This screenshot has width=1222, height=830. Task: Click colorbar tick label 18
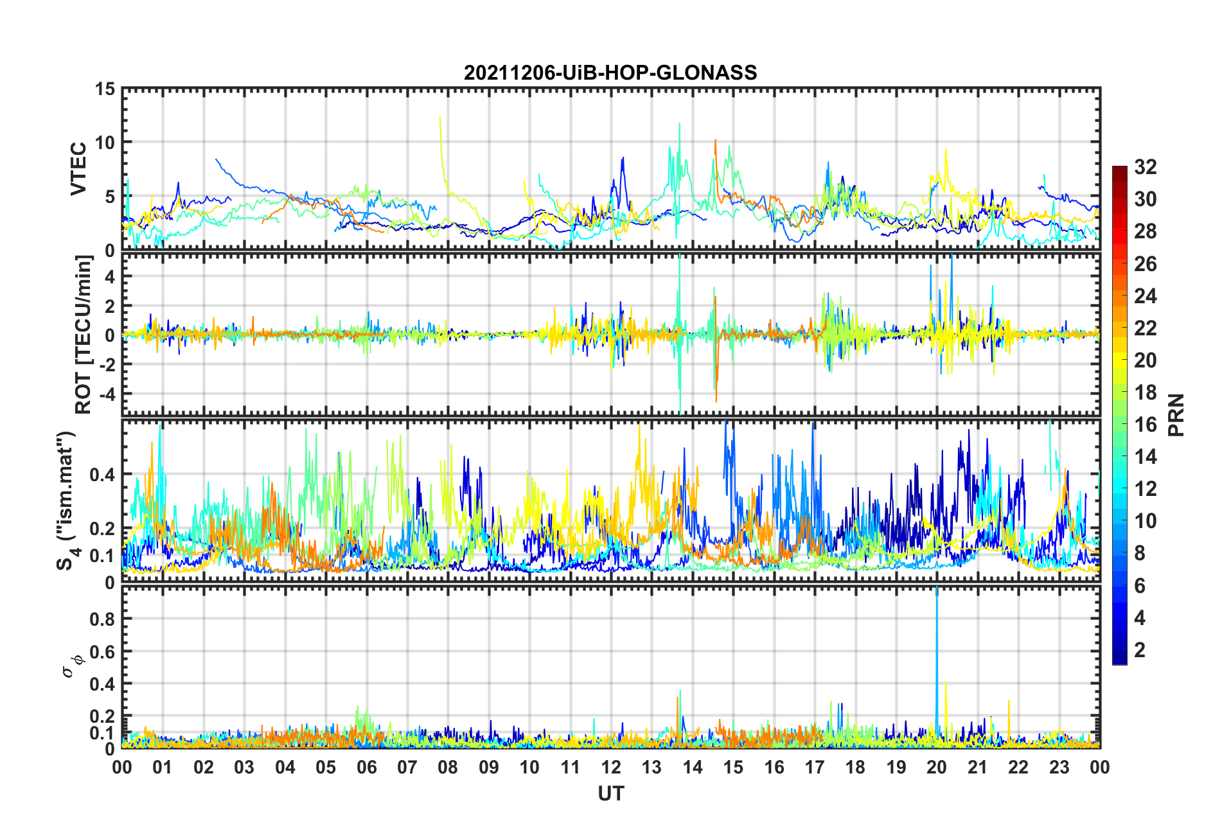(1146, 393)
